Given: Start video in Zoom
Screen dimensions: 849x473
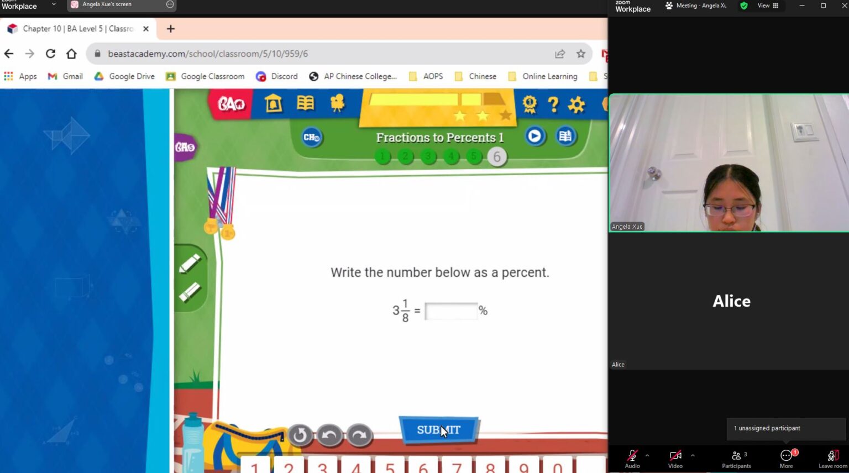Looking at the screenshot, I should 675,459.
